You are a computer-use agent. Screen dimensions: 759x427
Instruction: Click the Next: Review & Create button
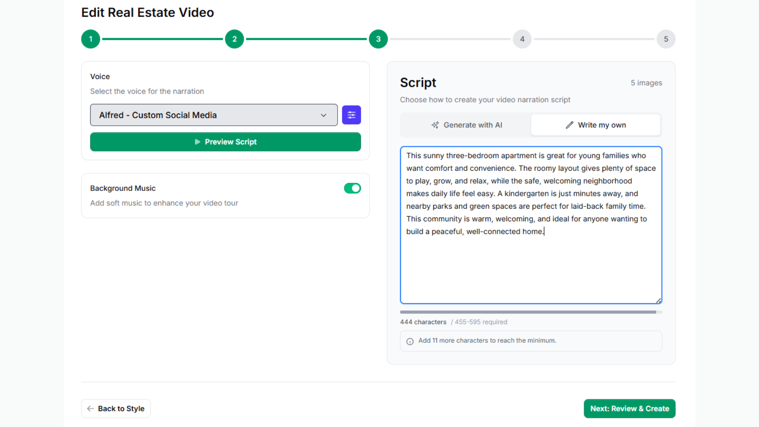629,408
